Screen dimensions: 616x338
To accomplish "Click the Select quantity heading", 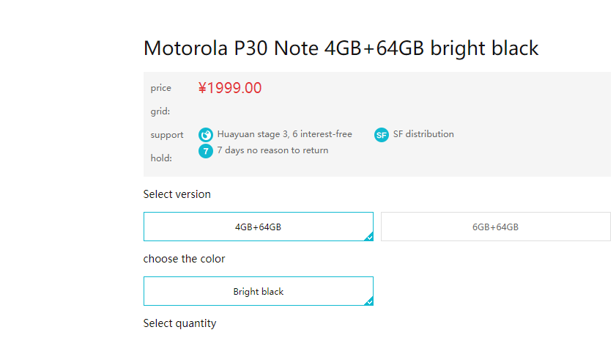I will pyautogui.click(x=179, y=323).
